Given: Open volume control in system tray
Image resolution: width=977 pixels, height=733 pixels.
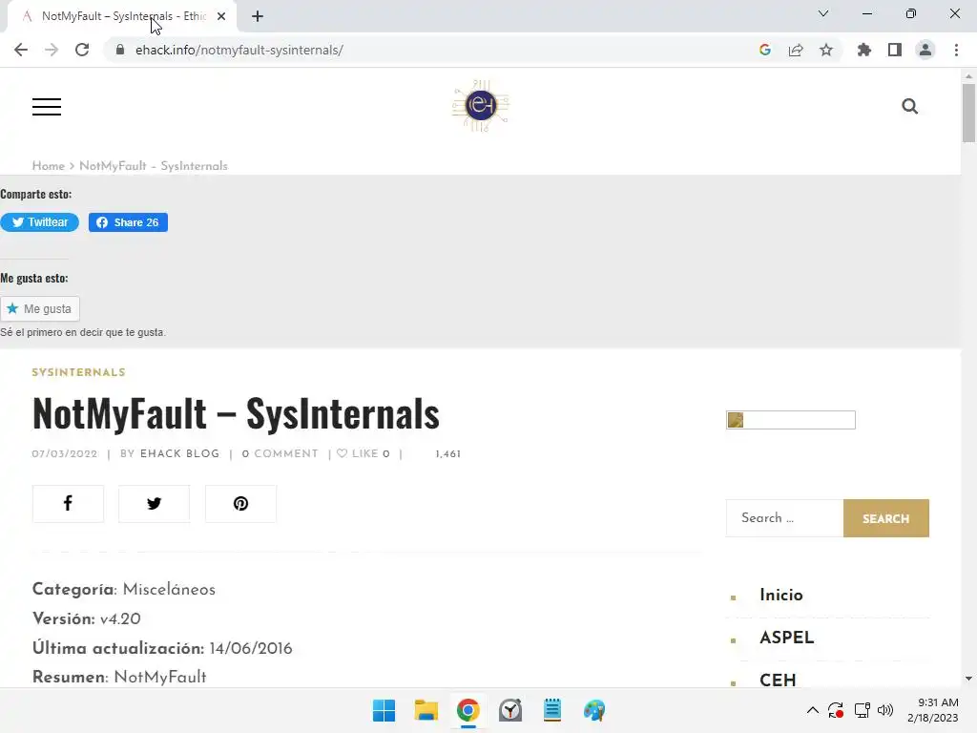Looking at the screenshot, I should pos(885,710).
